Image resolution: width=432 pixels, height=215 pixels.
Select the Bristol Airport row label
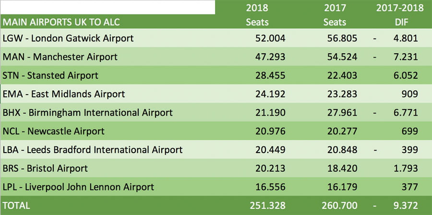[x=45, y=168]
